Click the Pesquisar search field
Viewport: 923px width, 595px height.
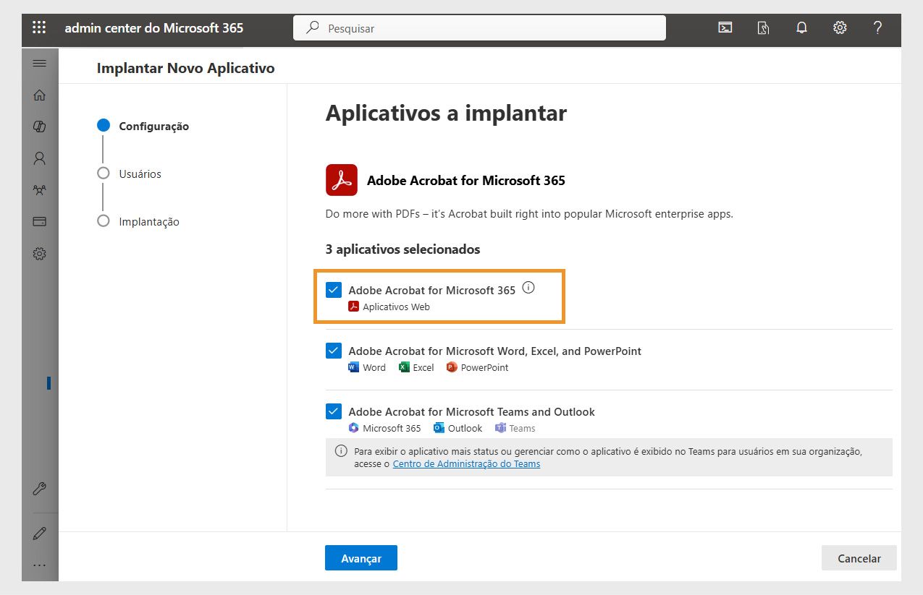(x=479, y=27)
